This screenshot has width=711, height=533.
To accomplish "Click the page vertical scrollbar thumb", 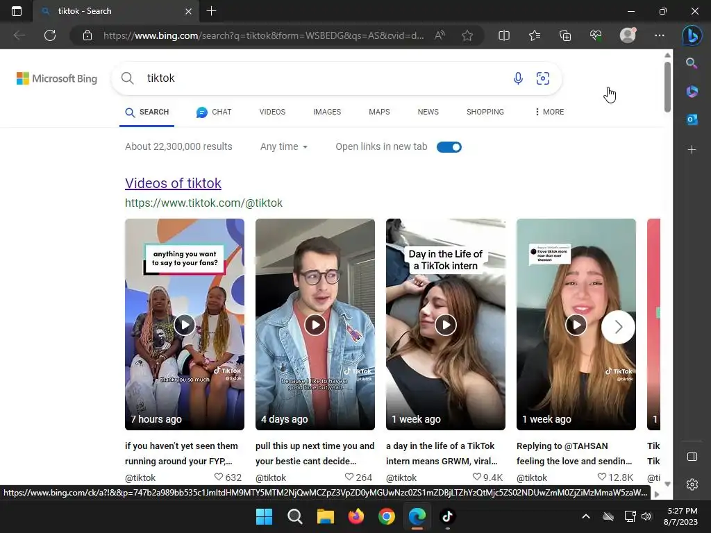I will click(x=667, y=87).
